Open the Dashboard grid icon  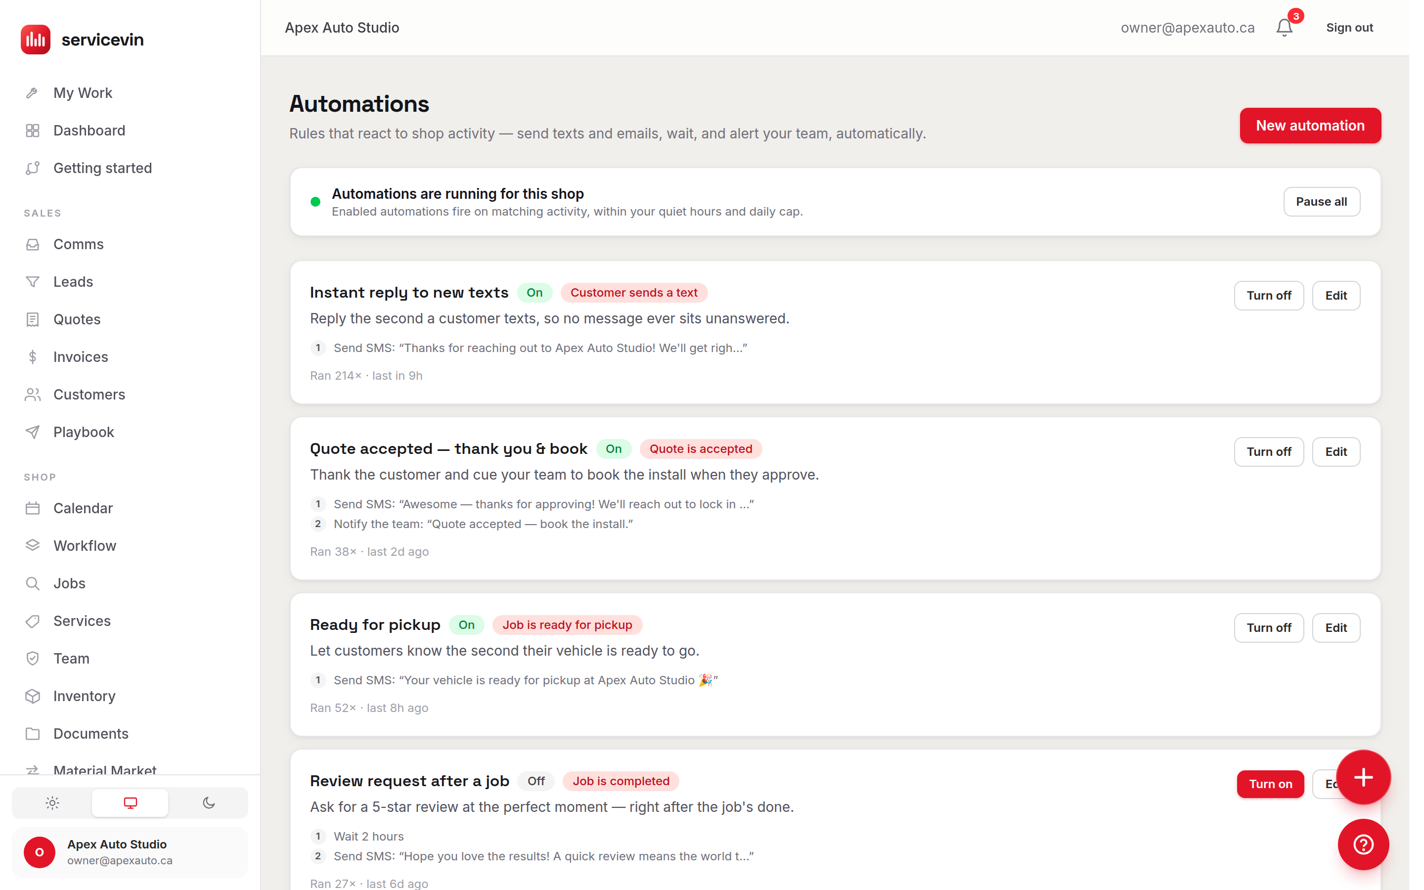[x=32, y=131]
